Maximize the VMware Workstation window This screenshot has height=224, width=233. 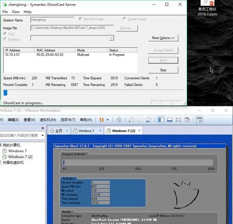point(212,110)
